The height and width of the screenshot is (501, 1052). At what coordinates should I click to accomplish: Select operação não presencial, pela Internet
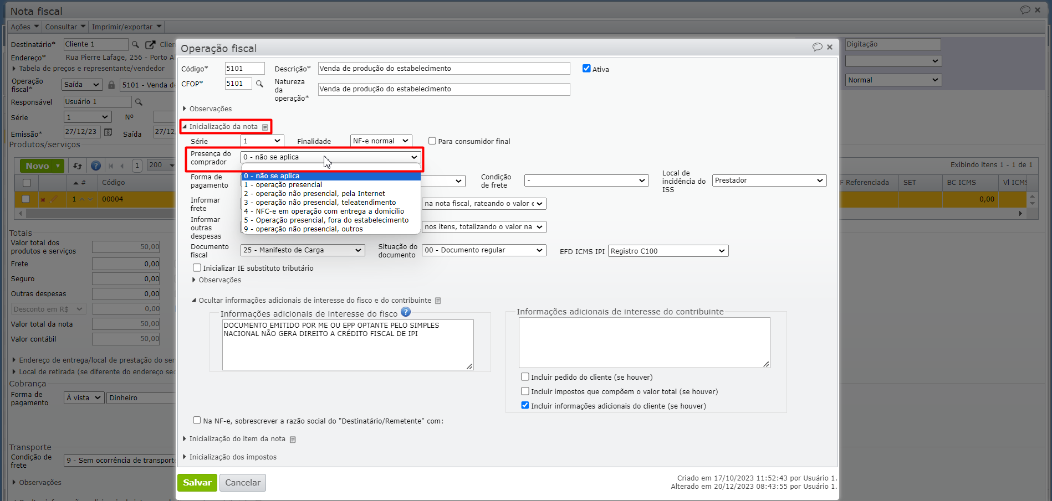[x=331, y=194]
